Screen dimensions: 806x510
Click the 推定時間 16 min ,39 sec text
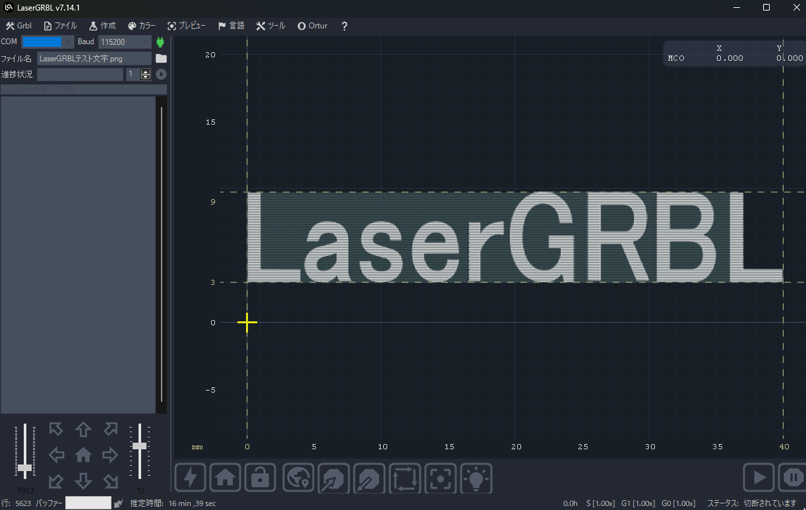173,503
